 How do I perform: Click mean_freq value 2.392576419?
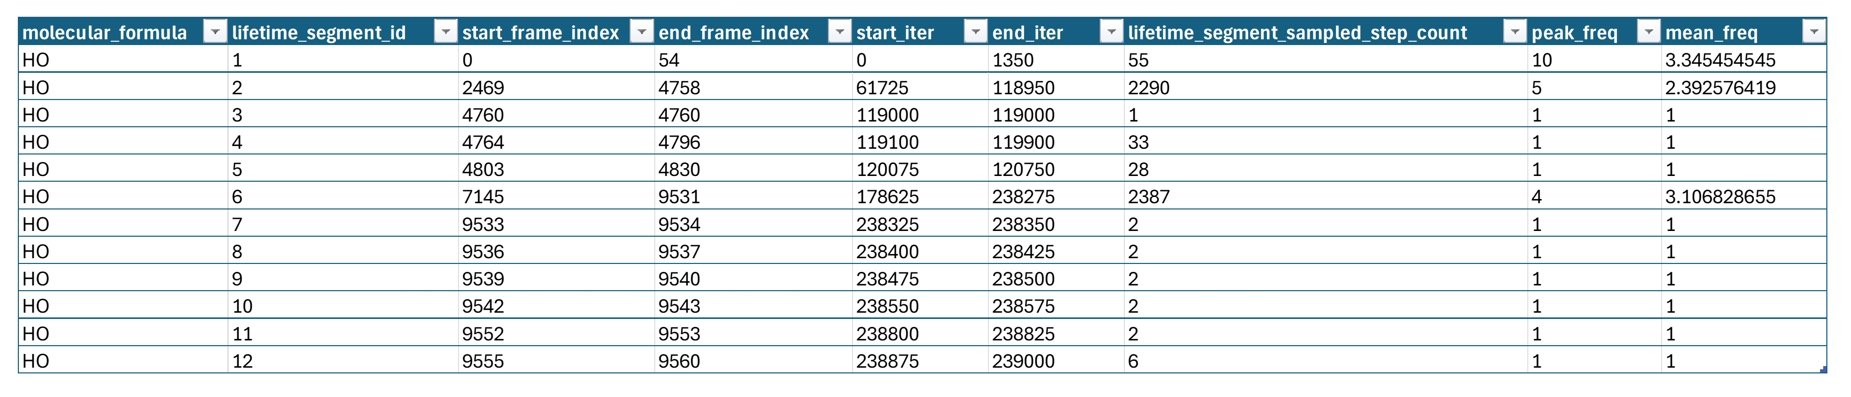1719,87
